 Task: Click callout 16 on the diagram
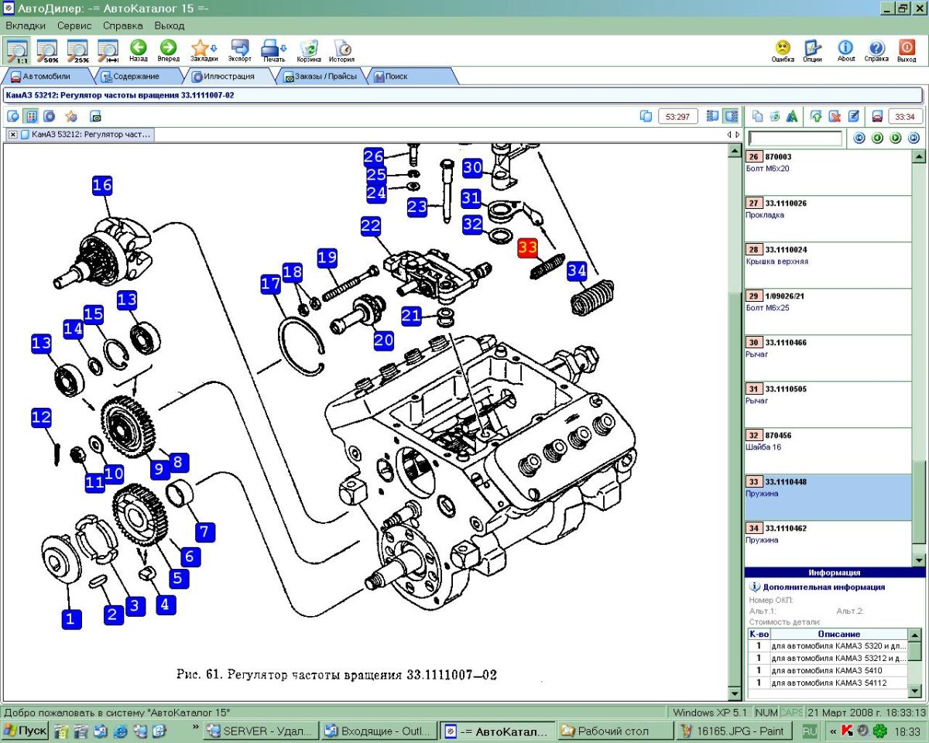[103, 185]
